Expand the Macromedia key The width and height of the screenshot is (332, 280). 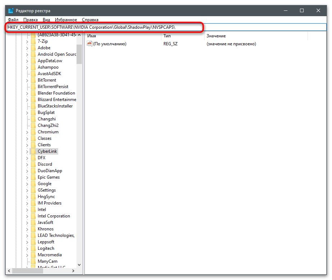(27, 255)
